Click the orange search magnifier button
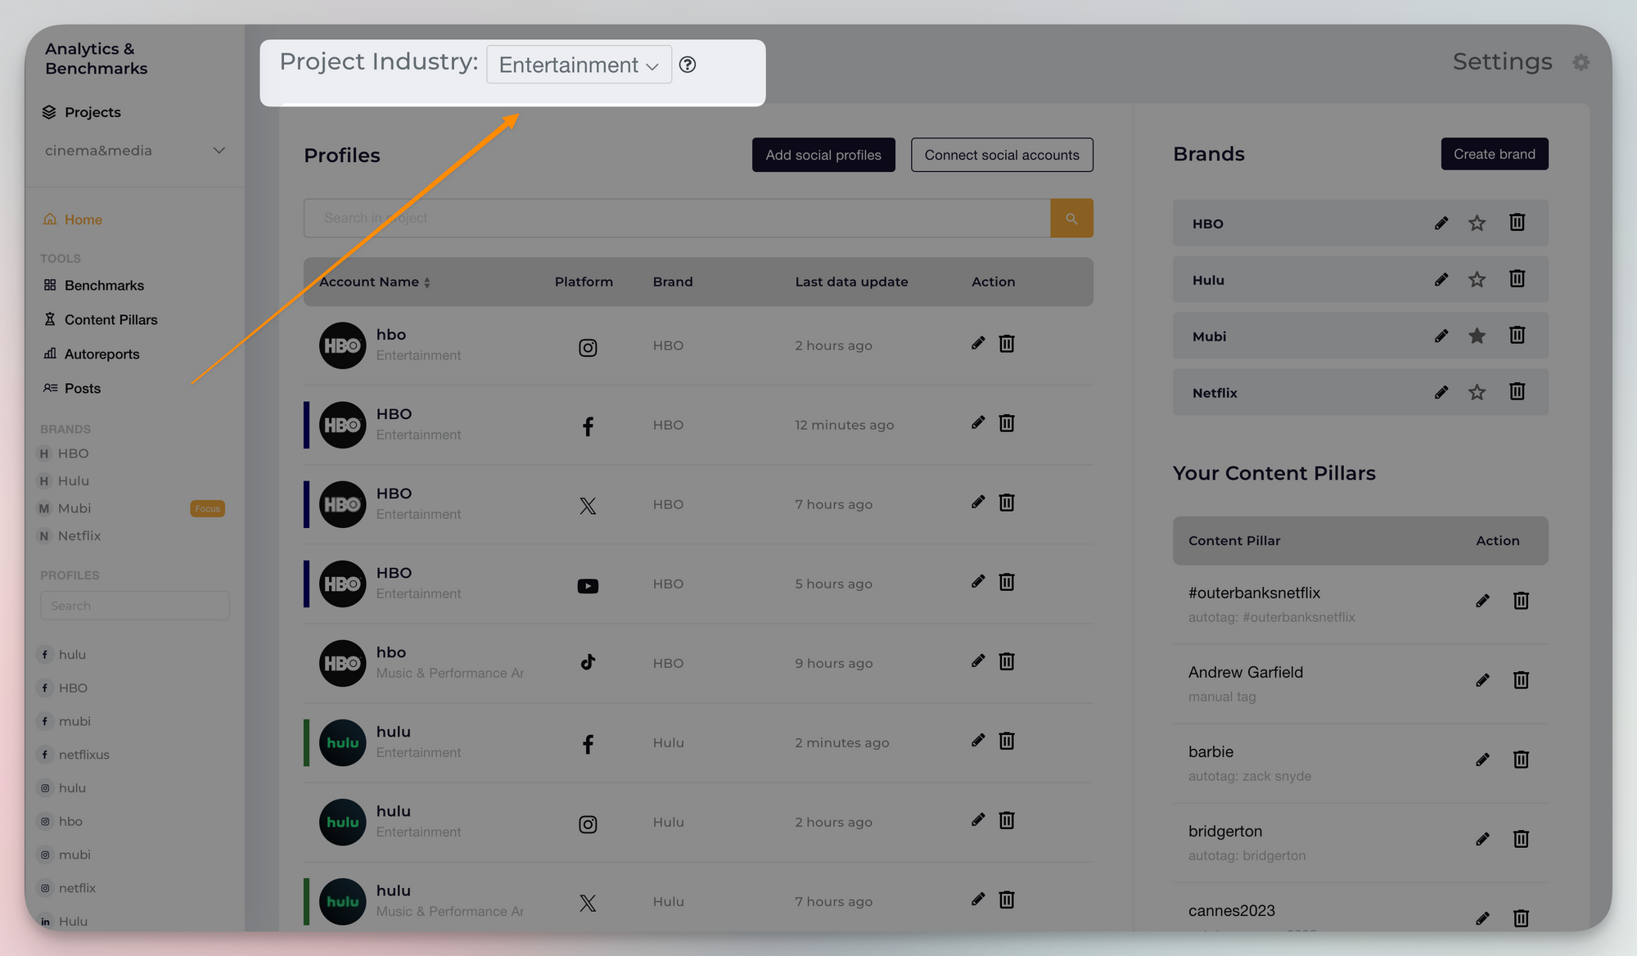 pos(1071,219)
